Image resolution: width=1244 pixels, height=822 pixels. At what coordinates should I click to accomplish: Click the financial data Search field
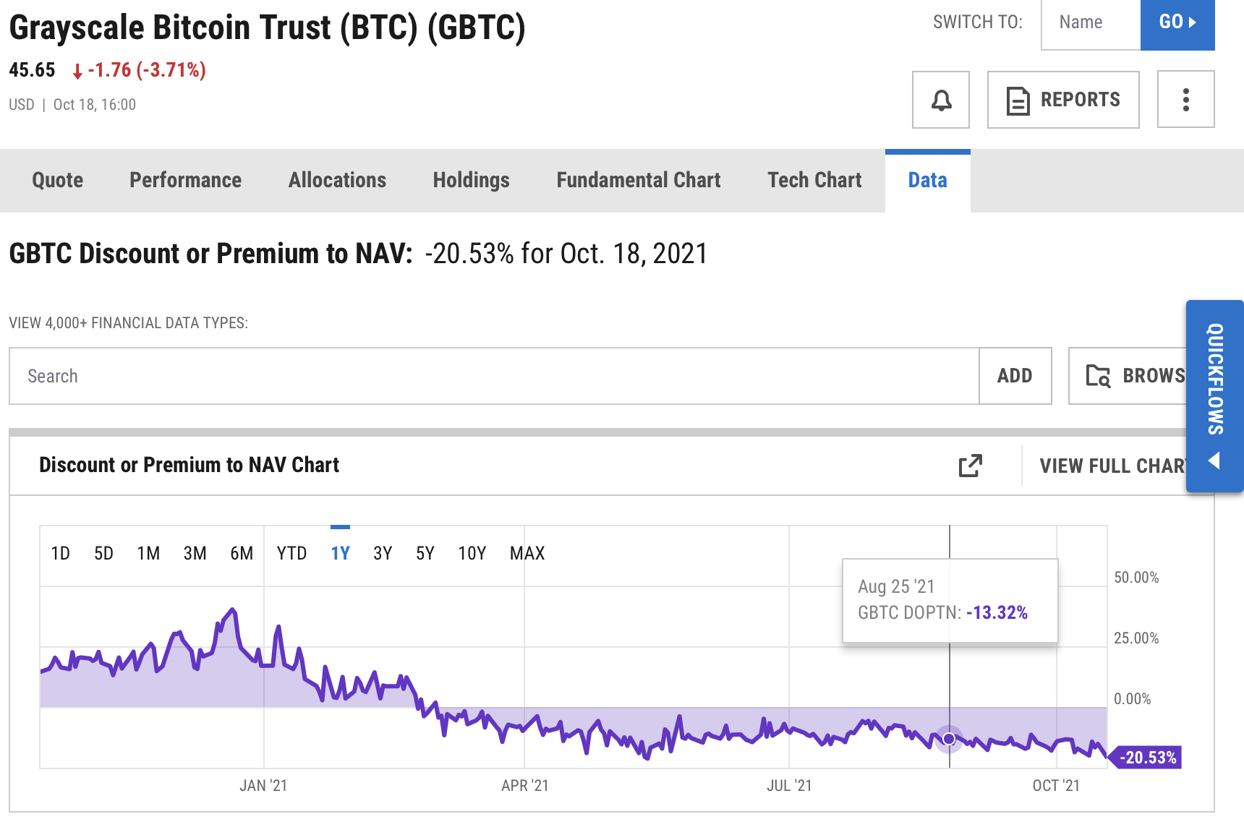(x=493, y=376)
